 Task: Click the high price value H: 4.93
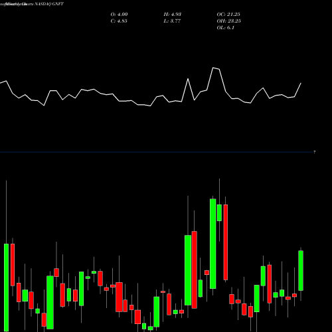click(173, 15)
